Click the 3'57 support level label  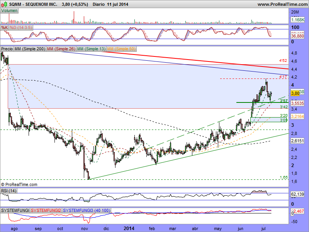point(284,101)
